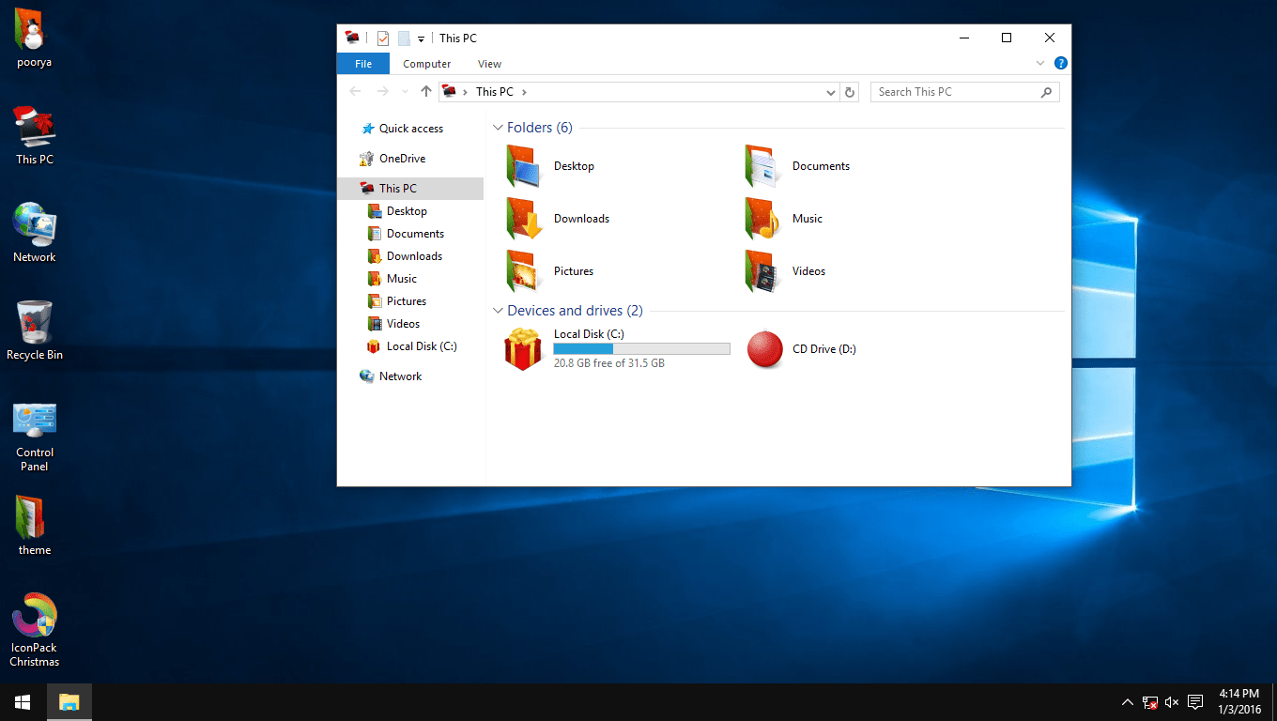The width and height of the screenshot is (1277, 721).
Task: Go back using the Back arrow
Action: tap(355, 92)
